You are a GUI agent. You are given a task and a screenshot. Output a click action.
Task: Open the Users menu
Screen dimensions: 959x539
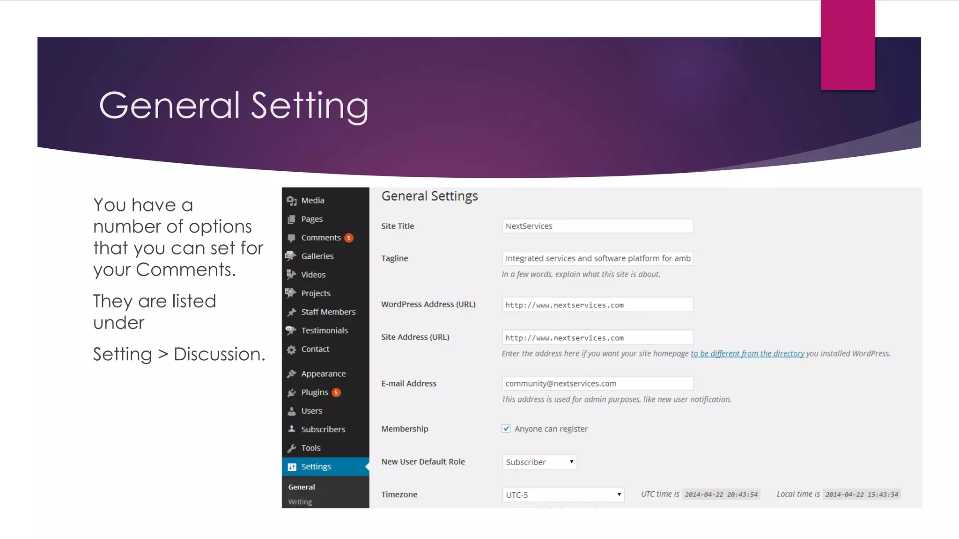click(325, 411)
